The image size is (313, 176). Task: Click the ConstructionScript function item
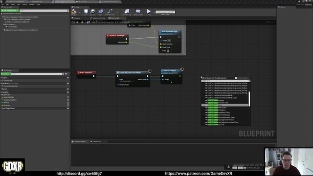[11, 86]
